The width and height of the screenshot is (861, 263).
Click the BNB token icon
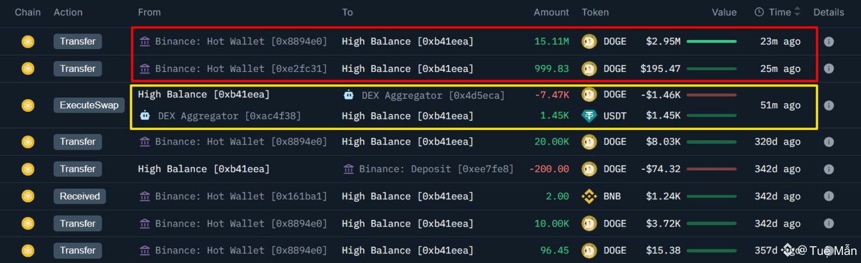tap(589, 196)
